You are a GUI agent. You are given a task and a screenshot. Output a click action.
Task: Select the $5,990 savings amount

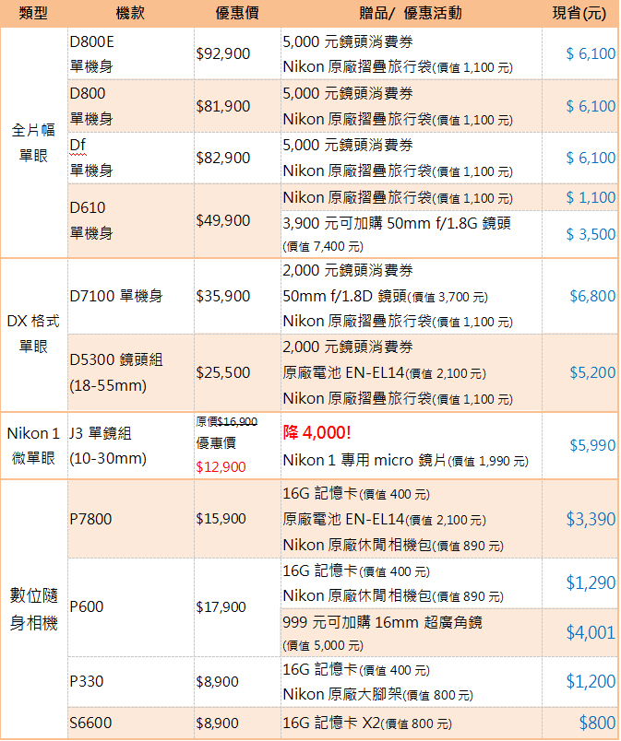592,444
